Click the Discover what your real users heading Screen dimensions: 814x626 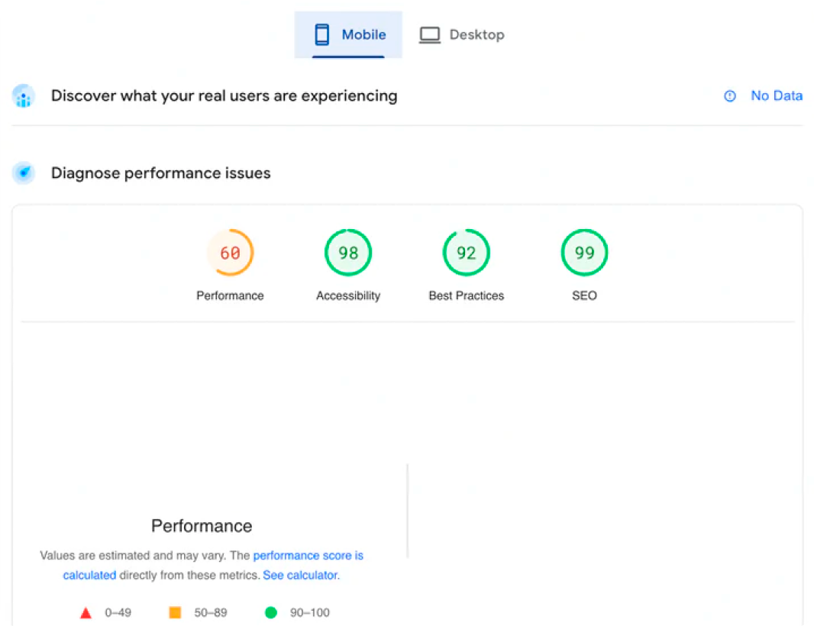click(224, 96)
